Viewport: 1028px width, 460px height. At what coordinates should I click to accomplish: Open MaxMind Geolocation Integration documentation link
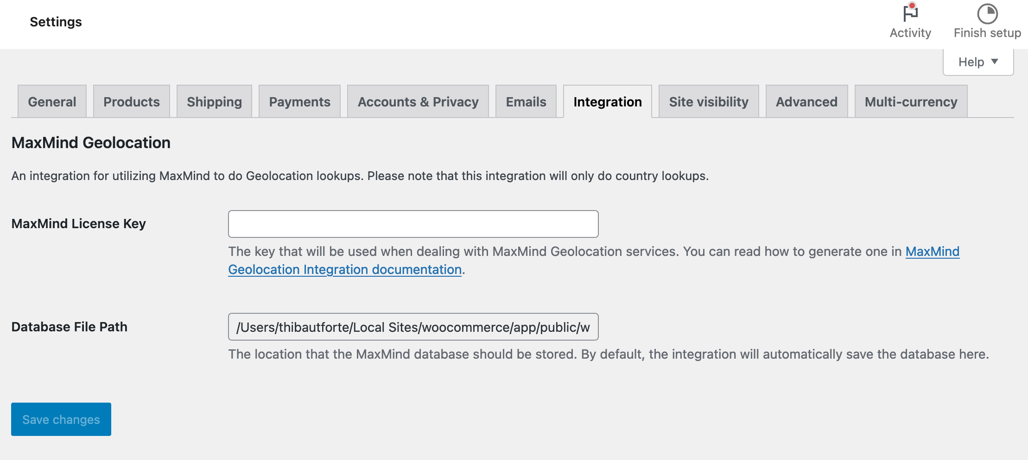pos(345,269)
